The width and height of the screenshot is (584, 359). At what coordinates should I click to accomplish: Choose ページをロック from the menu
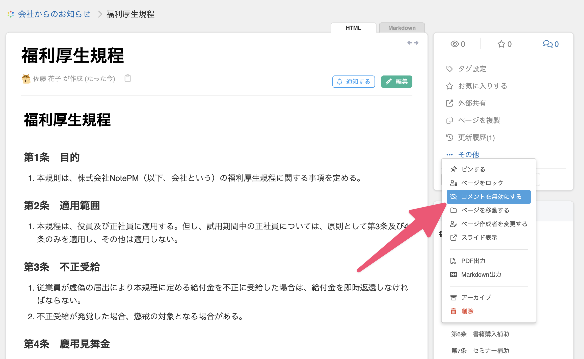489,183
